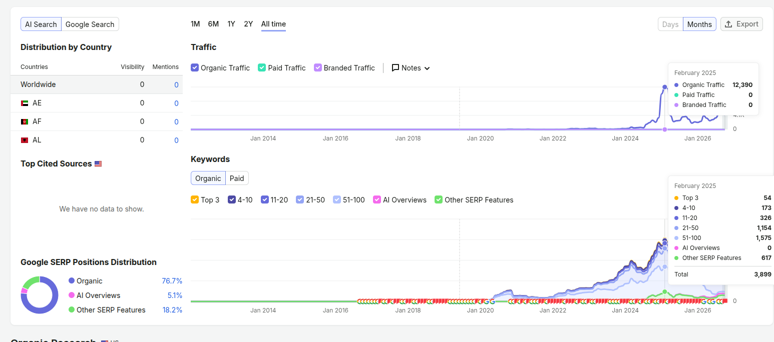Uncheck the Paid Traffic checkbox
Viewport: 774px width, 342px height.
(x=262, y=67)
